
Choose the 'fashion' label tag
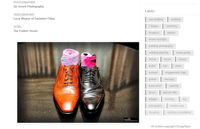point(171,33)
